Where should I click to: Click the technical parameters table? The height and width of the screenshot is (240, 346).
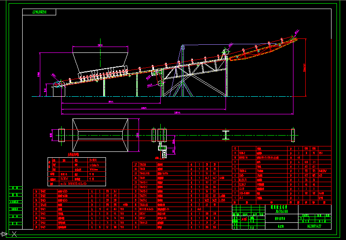click(77, 172)
